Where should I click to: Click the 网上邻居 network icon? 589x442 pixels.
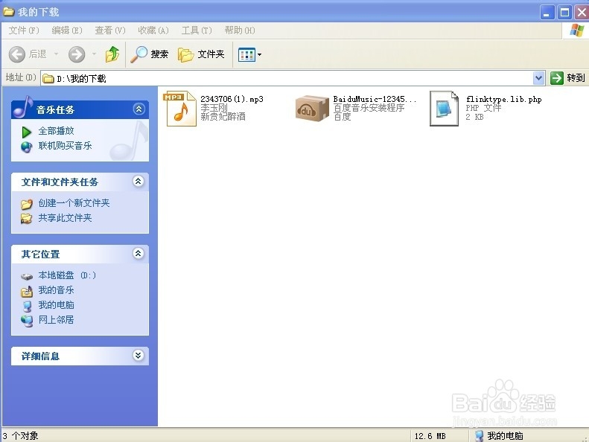(x=27, y=321)
